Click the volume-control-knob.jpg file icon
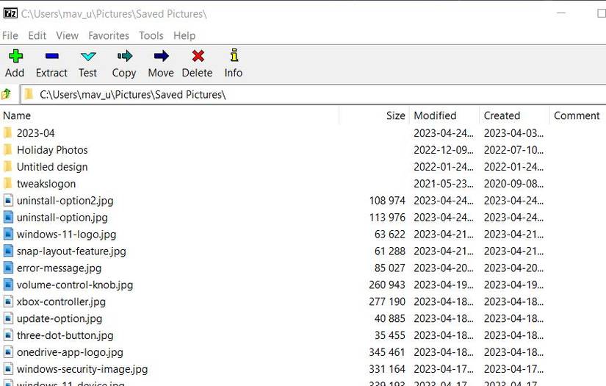Viewport: 606px width, 386px height. click(8, 285)
